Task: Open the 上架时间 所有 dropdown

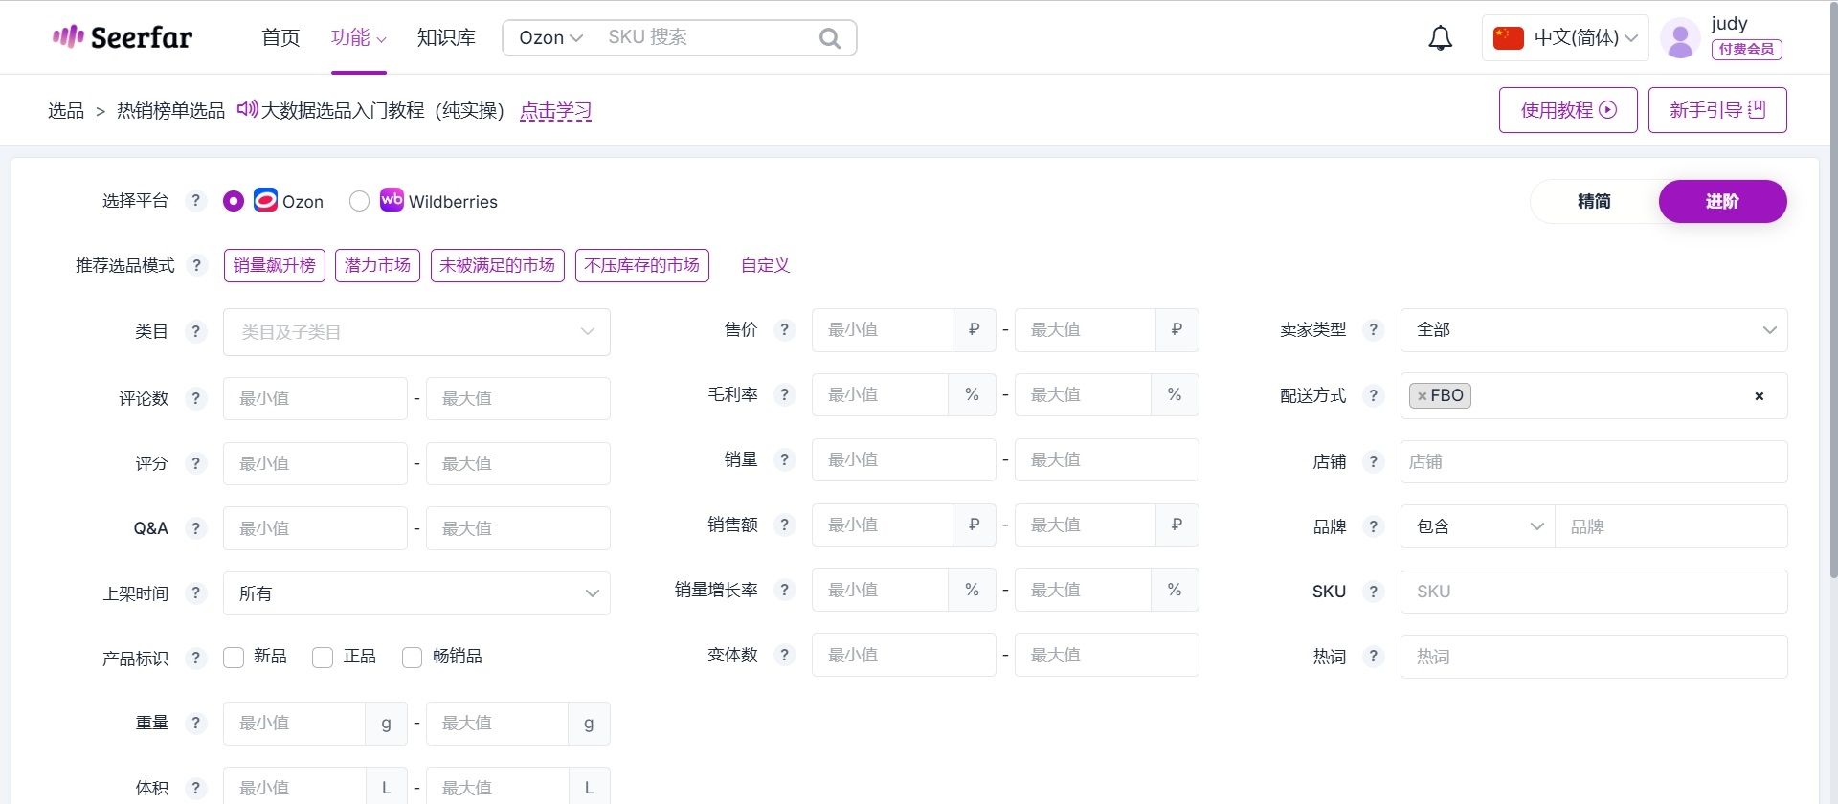Action: click(x=416, y=593)
